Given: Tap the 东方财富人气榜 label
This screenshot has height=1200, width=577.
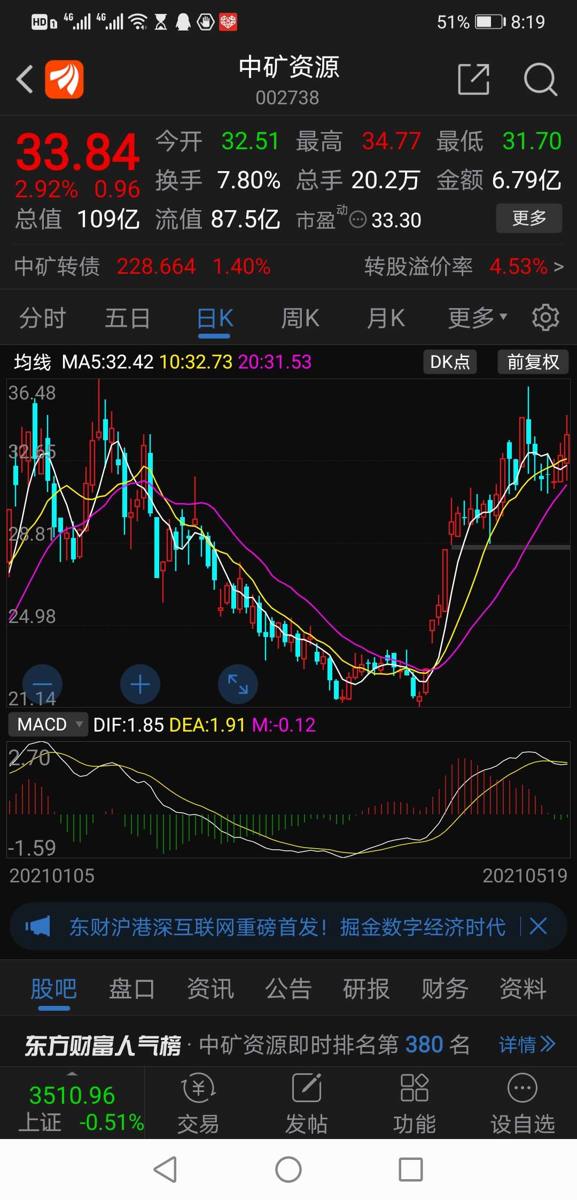Looking at the screenshot, I should click(103, 1045).
